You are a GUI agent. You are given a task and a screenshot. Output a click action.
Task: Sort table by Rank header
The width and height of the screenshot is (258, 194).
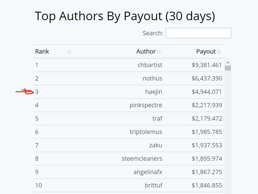coord(42,51)
